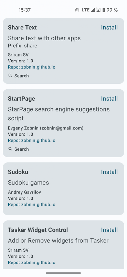Screen dimensions: 127x277
Task: Install the StartPage script
Action: [109, 99]
